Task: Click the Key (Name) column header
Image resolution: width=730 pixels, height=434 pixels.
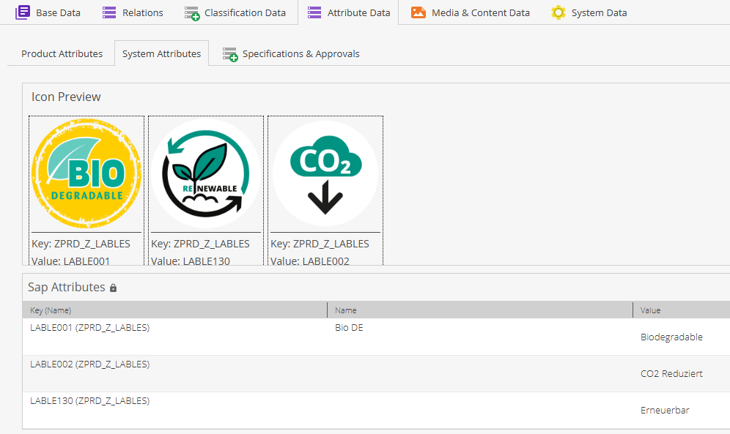Action: pos(51,310)
